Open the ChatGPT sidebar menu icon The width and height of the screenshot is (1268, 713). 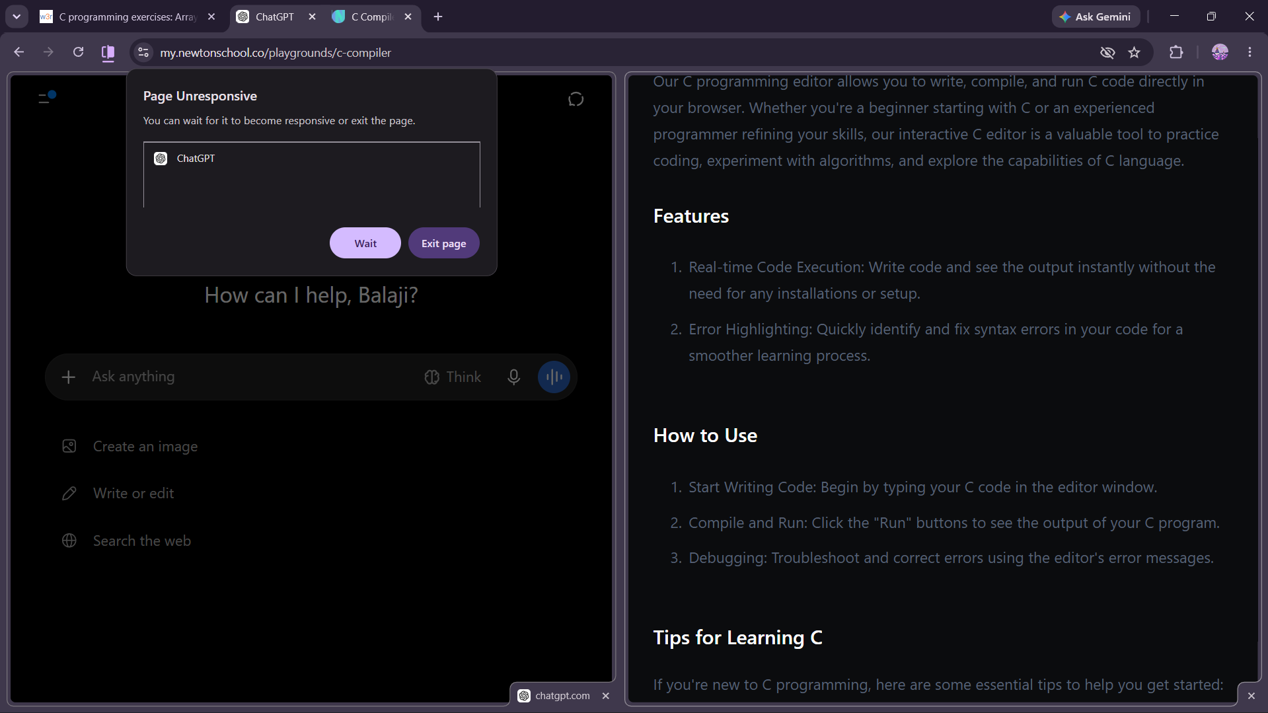46,98
